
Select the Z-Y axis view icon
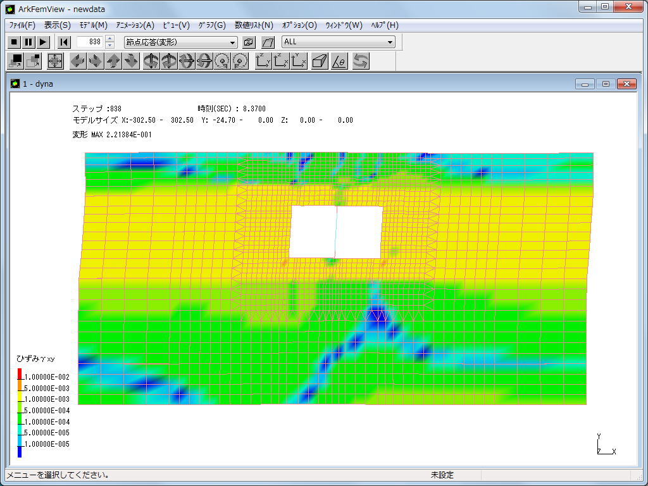pyautogui.click(x=263, y=61)
